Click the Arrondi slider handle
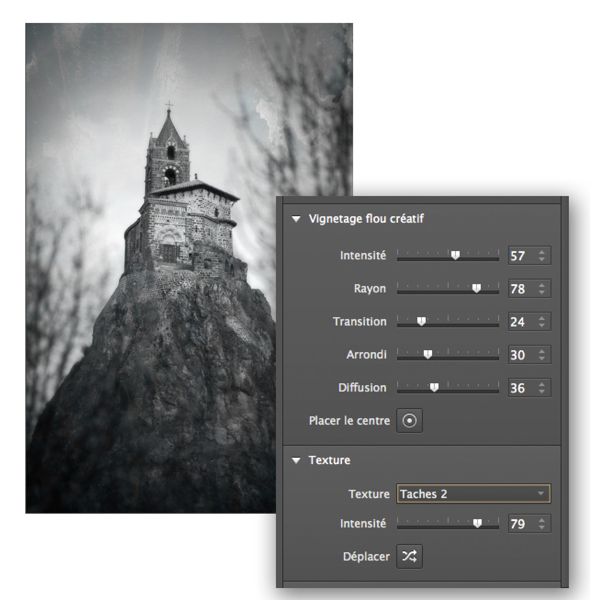Viewport: 590px width, 600px height. pyautogui.click(x=427, y=354)
